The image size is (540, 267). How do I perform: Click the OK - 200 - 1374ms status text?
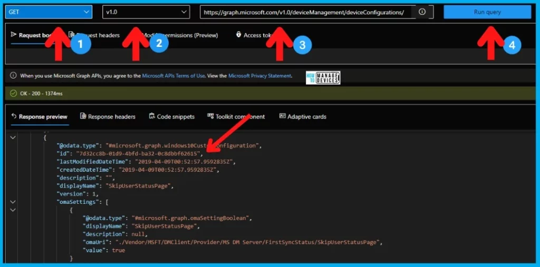(41, 93)
